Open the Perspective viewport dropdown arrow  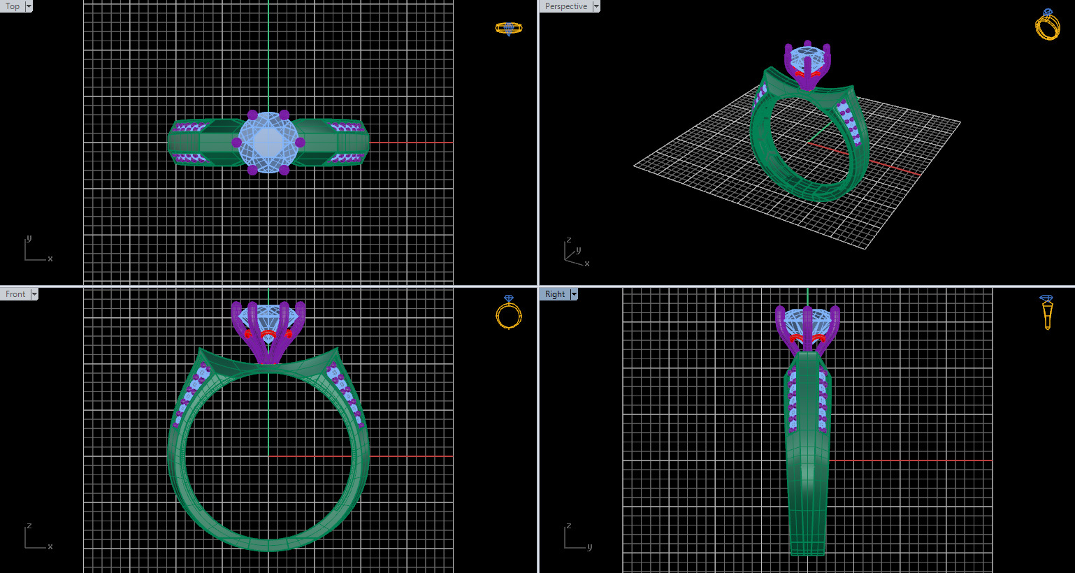596,6
